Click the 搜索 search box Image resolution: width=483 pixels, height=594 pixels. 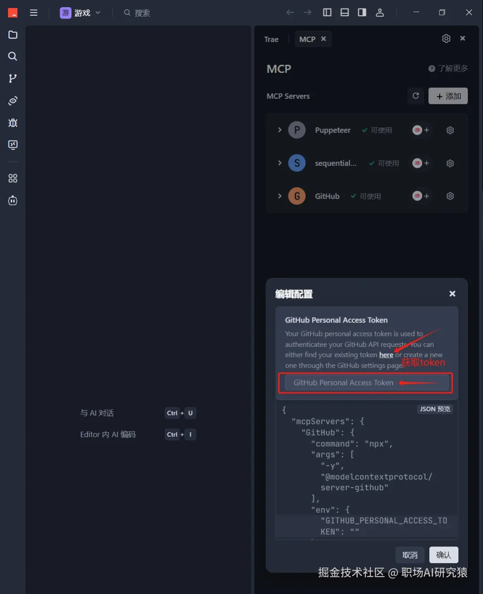click(x=137, y=13)
